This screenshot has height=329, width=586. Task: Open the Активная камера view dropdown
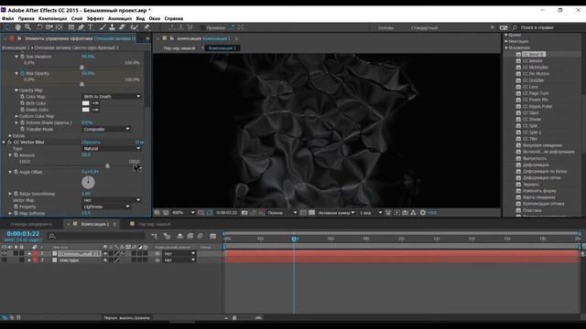336,213
